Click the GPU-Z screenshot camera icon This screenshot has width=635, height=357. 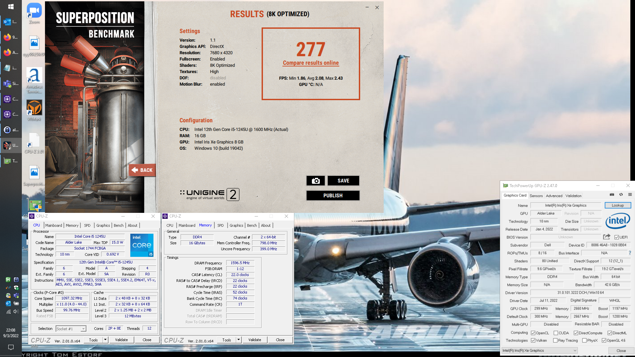point(612,195)
